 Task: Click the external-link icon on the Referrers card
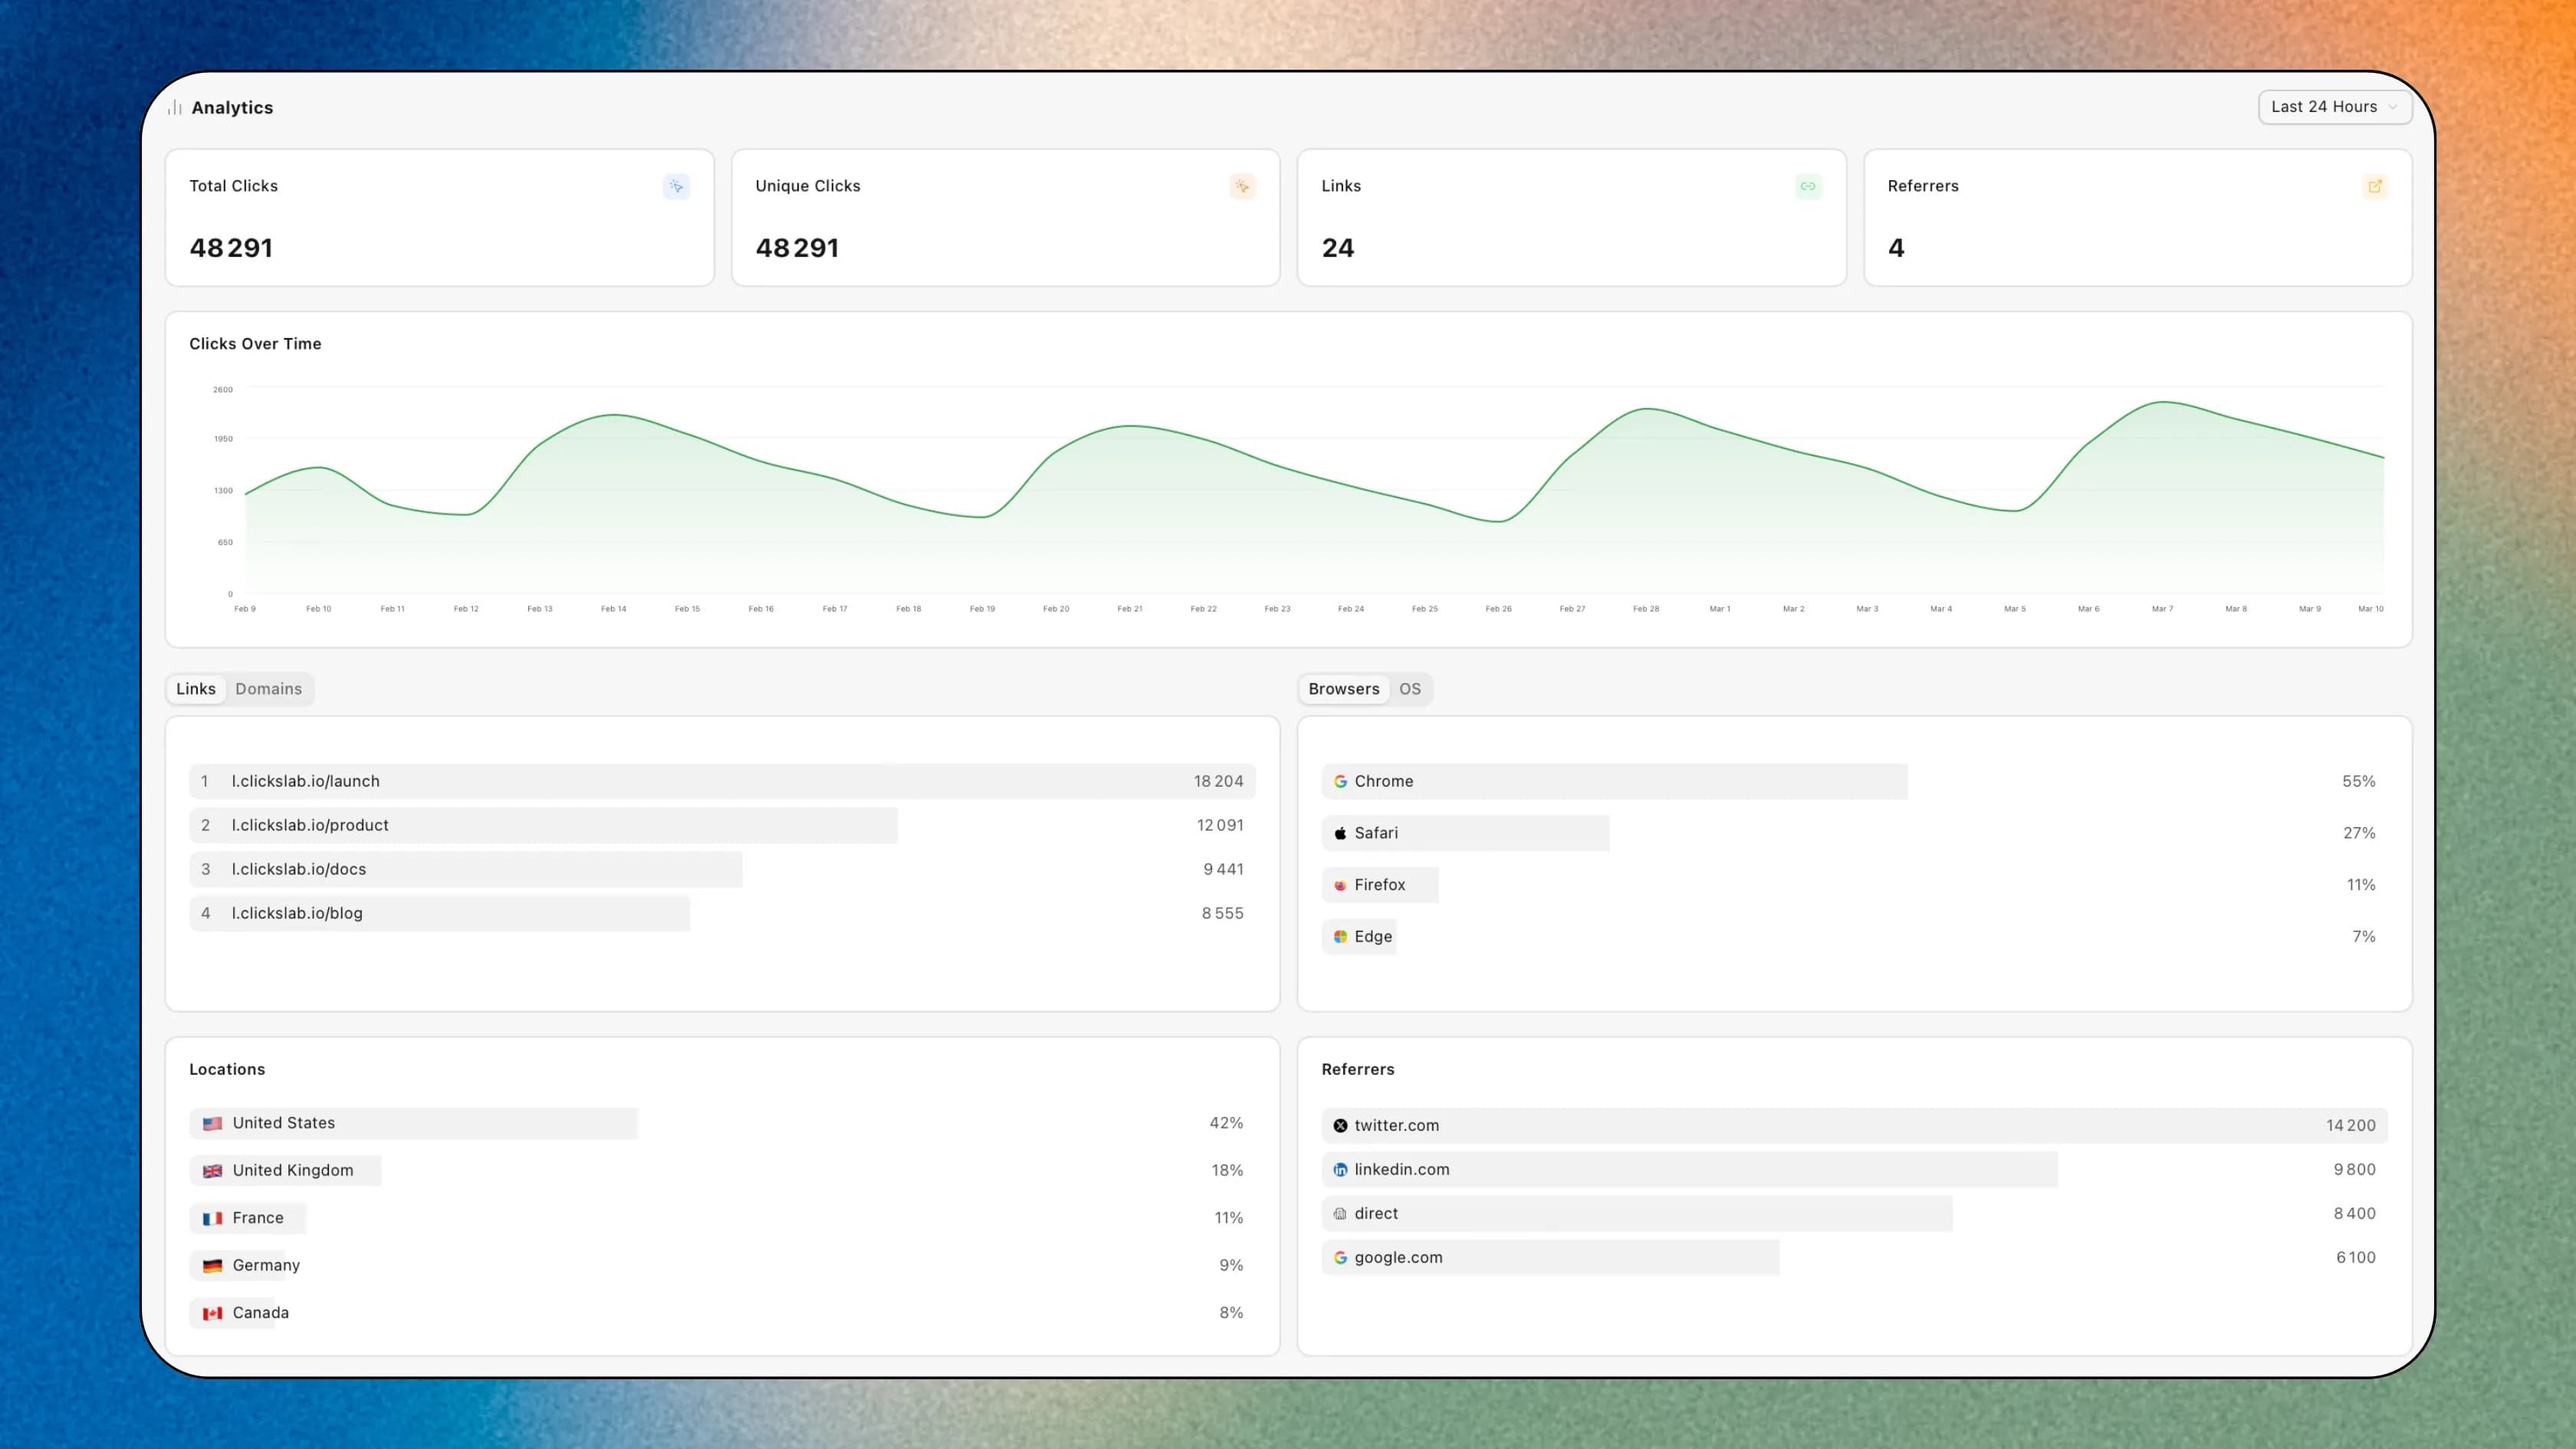tap(2376, 186)
